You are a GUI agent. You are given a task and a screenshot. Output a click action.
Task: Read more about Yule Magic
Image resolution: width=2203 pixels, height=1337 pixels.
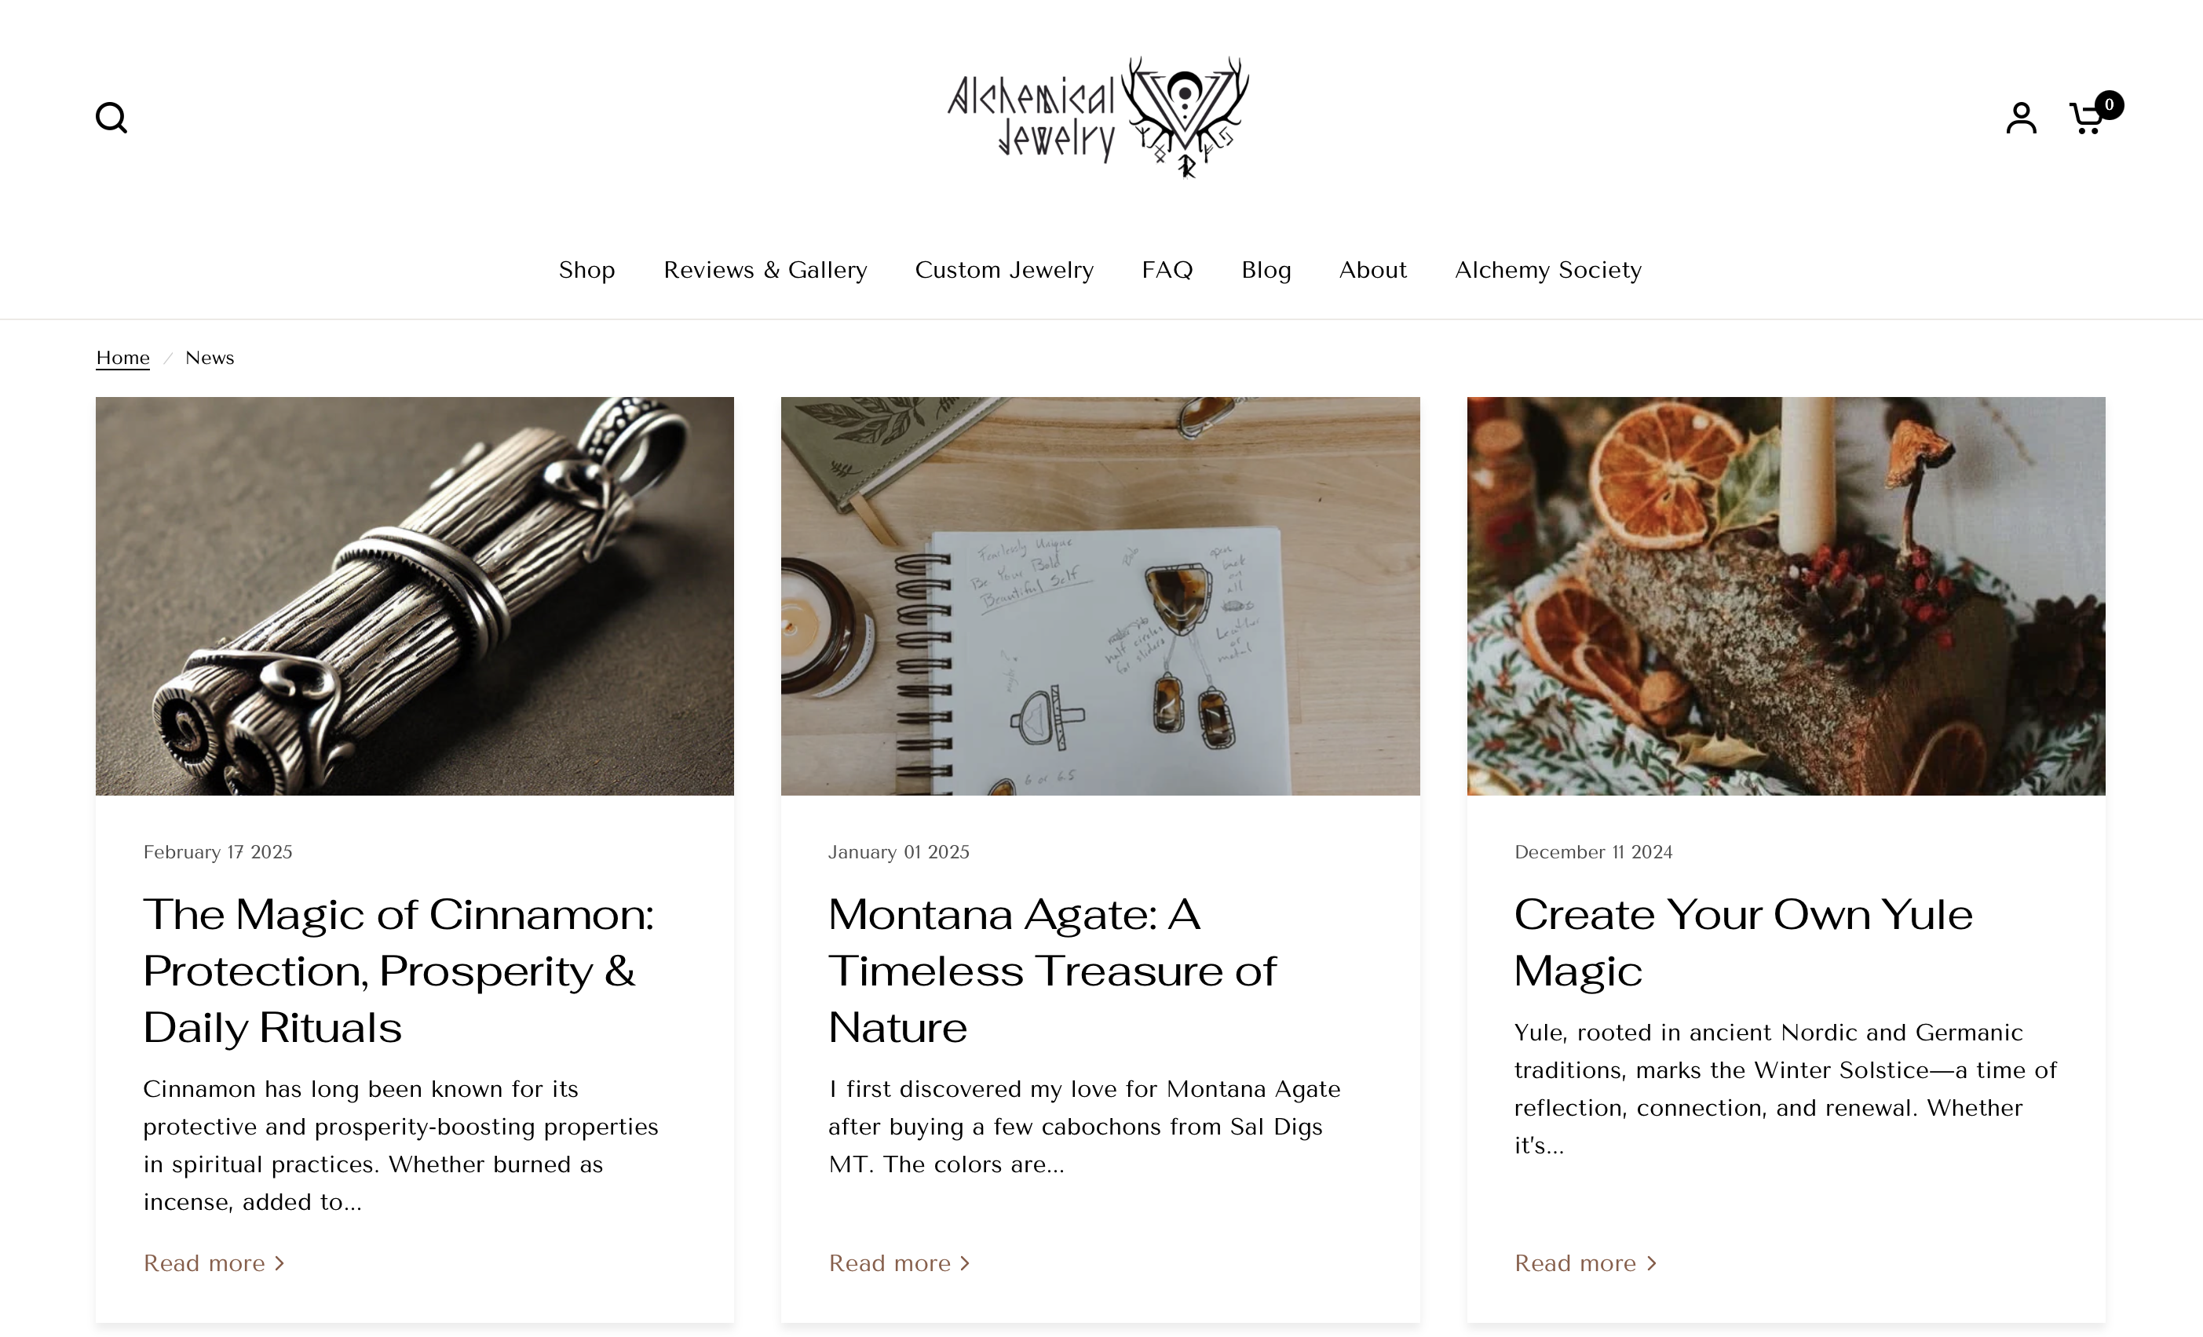click(x=1585, y=1262)
